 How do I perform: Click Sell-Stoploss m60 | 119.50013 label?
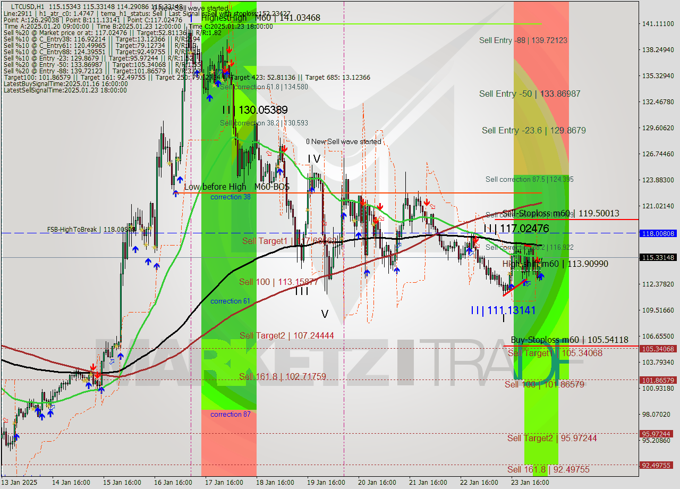pyautogui.click(x=560, y=213)
